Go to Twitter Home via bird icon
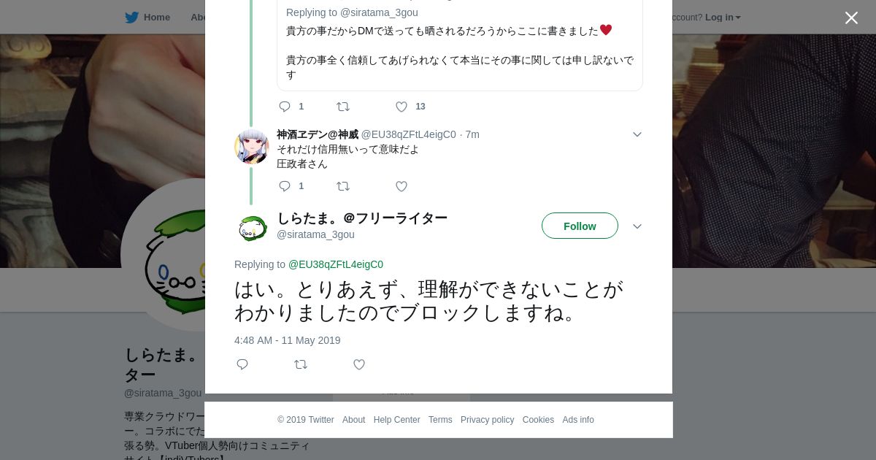Screen dimensions: 876x460 (x=131, y=18)
